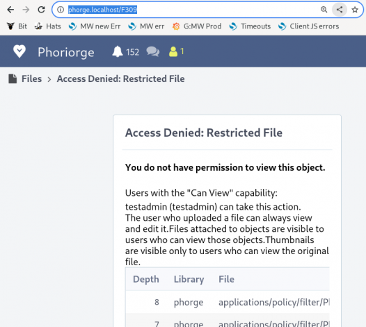Open the G:MW Prod bookmark

click(197, 26)
